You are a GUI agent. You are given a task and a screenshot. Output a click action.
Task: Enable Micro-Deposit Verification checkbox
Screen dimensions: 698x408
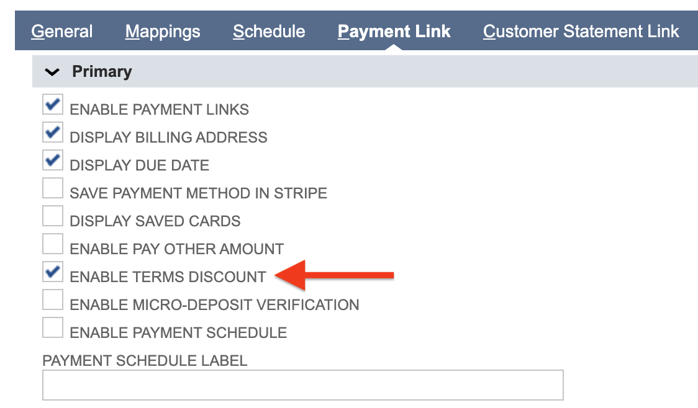(53, 299)
